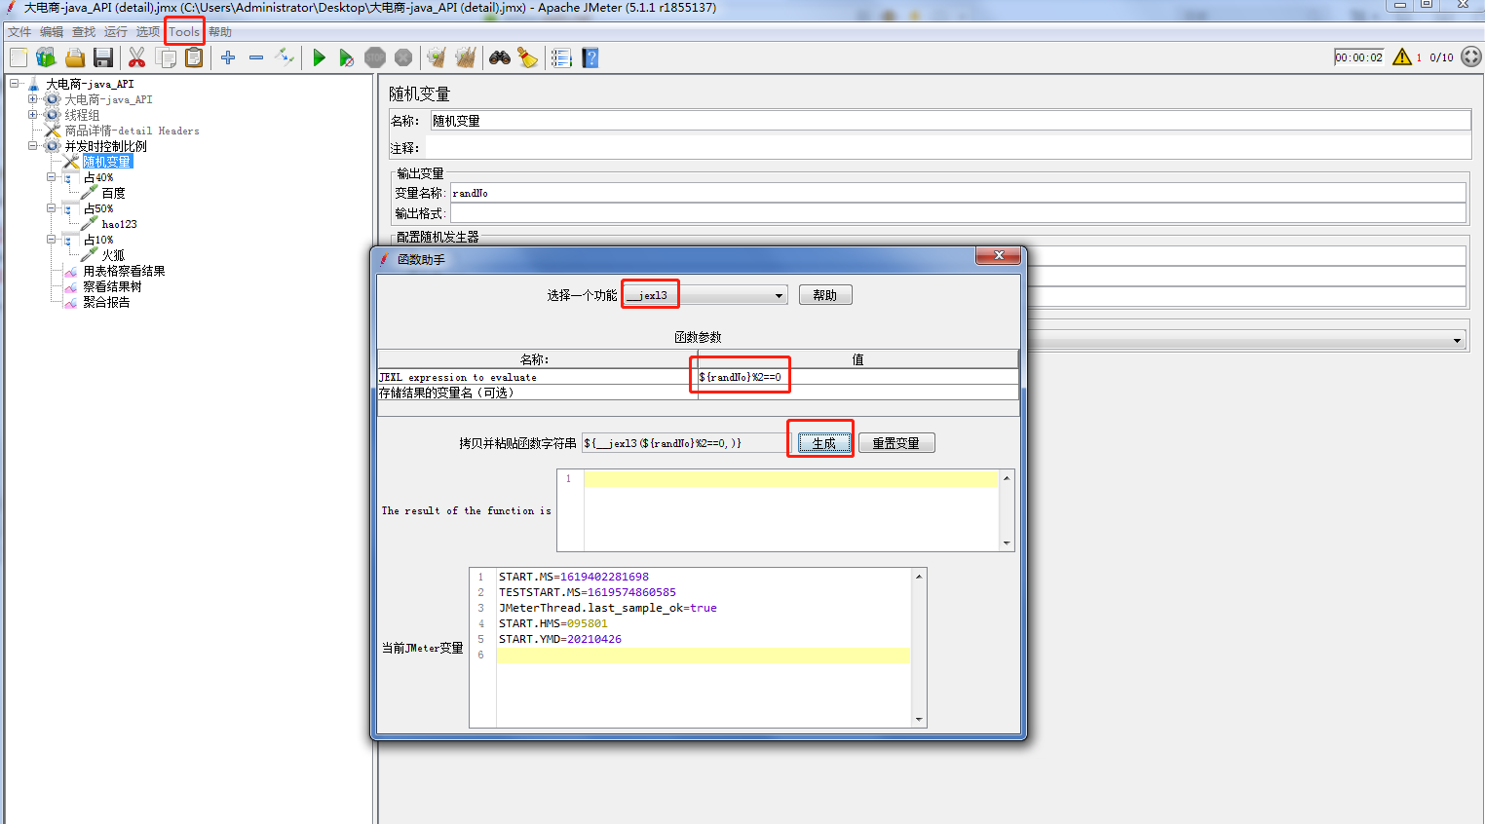Click the New test plan icon

(19, 57)
